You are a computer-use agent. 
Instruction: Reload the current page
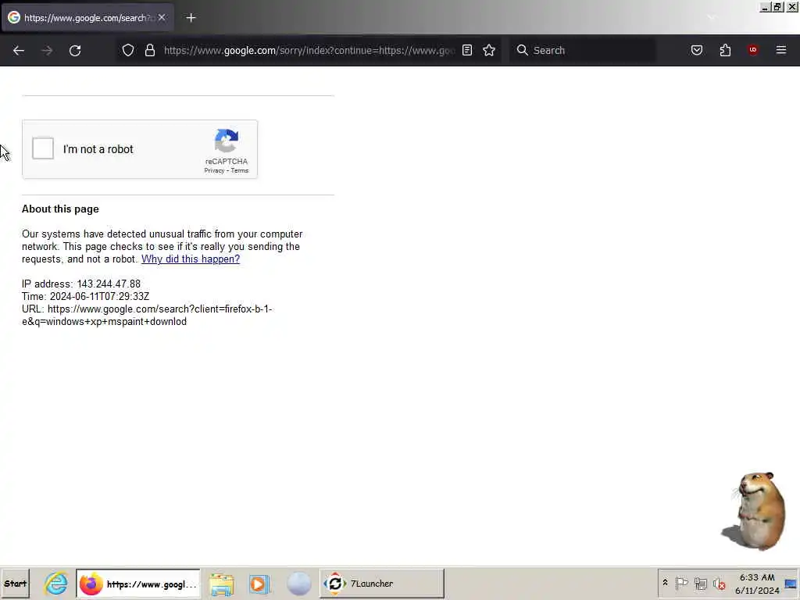pos(75,50)
